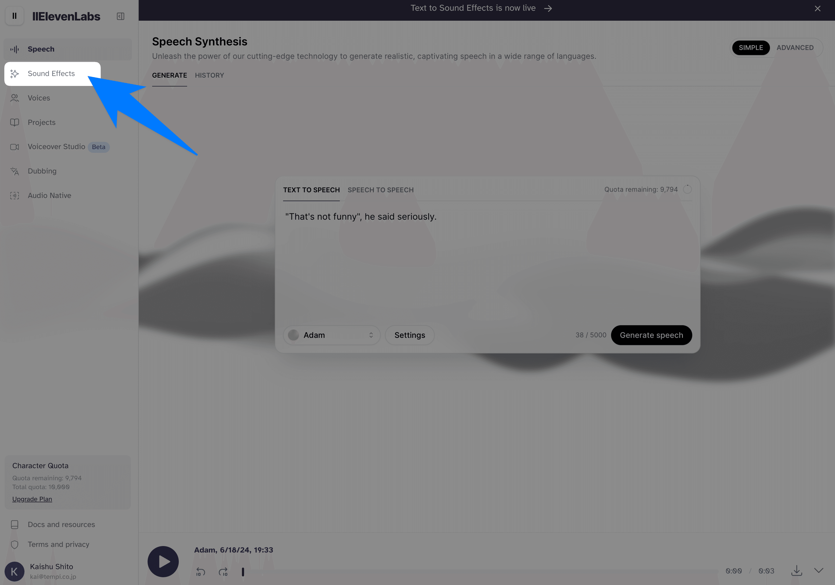Switch to ADVANCED mode

tap(795, 48)
